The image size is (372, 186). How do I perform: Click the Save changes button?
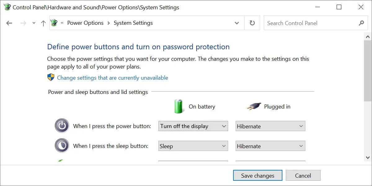257,175
